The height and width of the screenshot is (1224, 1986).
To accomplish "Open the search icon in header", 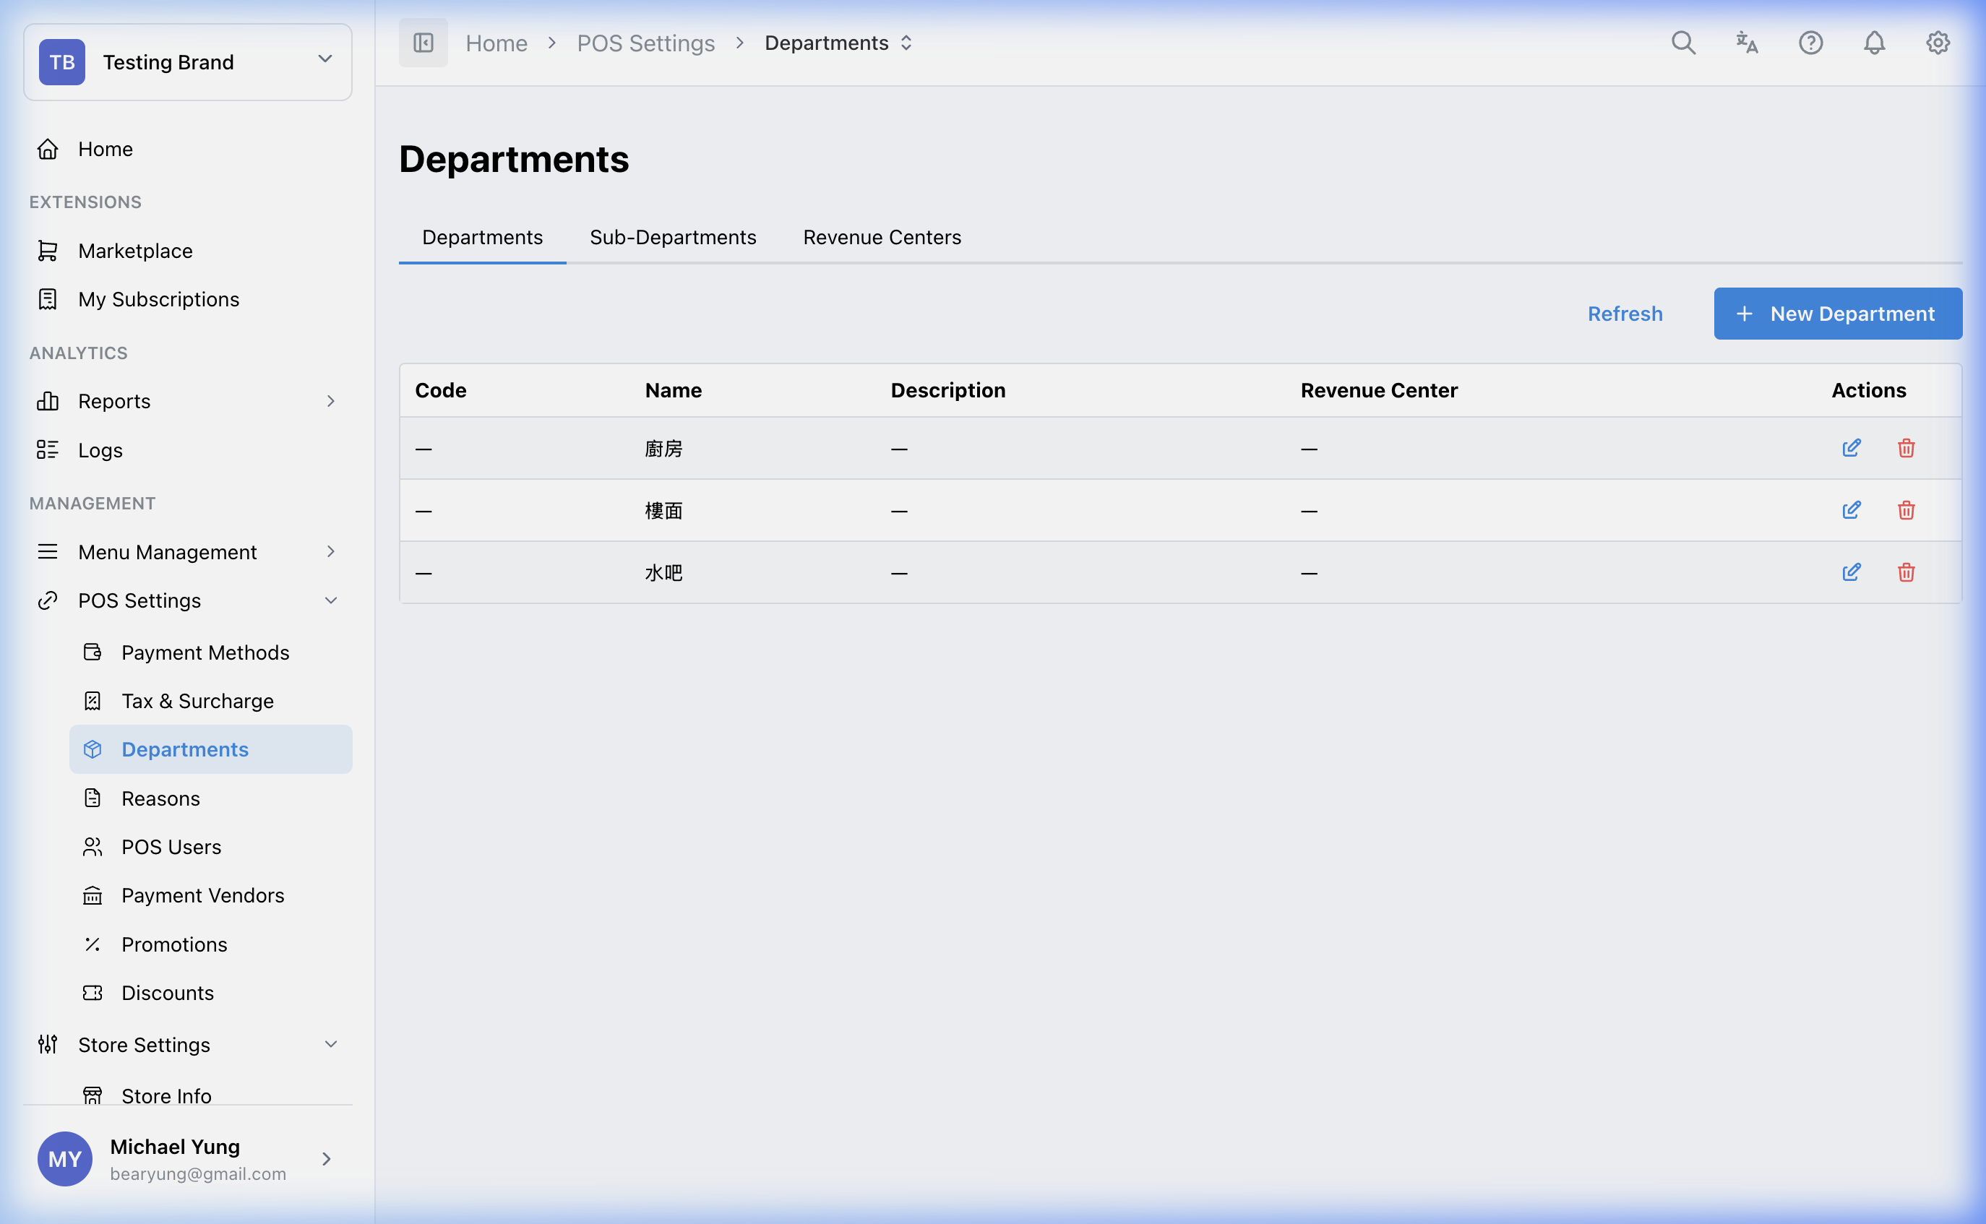I will tap(1683, 43).
